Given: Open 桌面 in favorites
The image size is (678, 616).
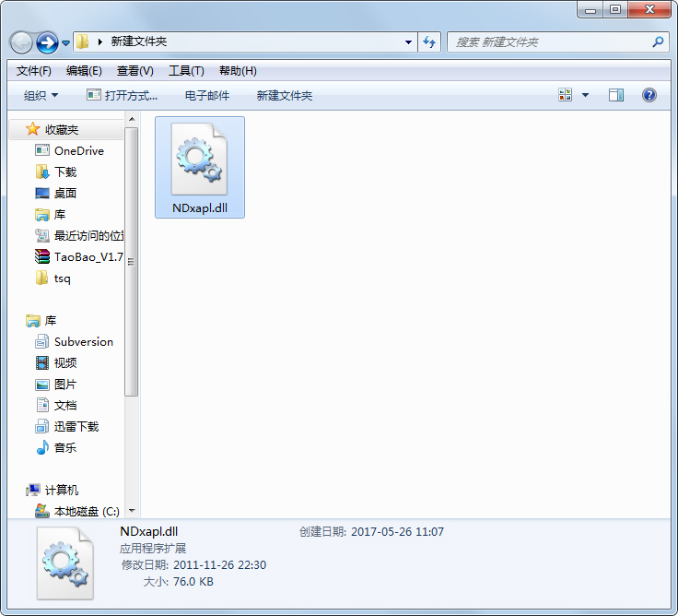Looking at the screenshot, I should (64, 193).
